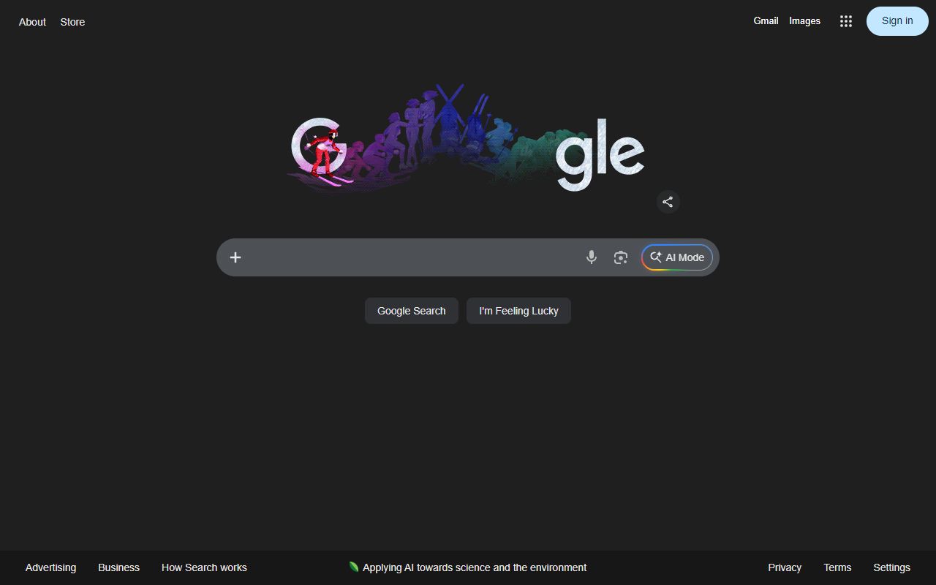
Task: Click the plus icon in search bar
Action: click(x=235, y=257)
